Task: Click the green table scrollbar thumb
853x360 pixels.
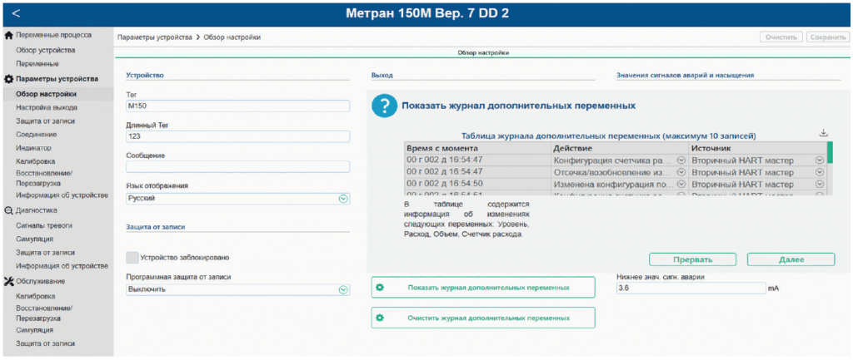Action: [x=831, y=153]
